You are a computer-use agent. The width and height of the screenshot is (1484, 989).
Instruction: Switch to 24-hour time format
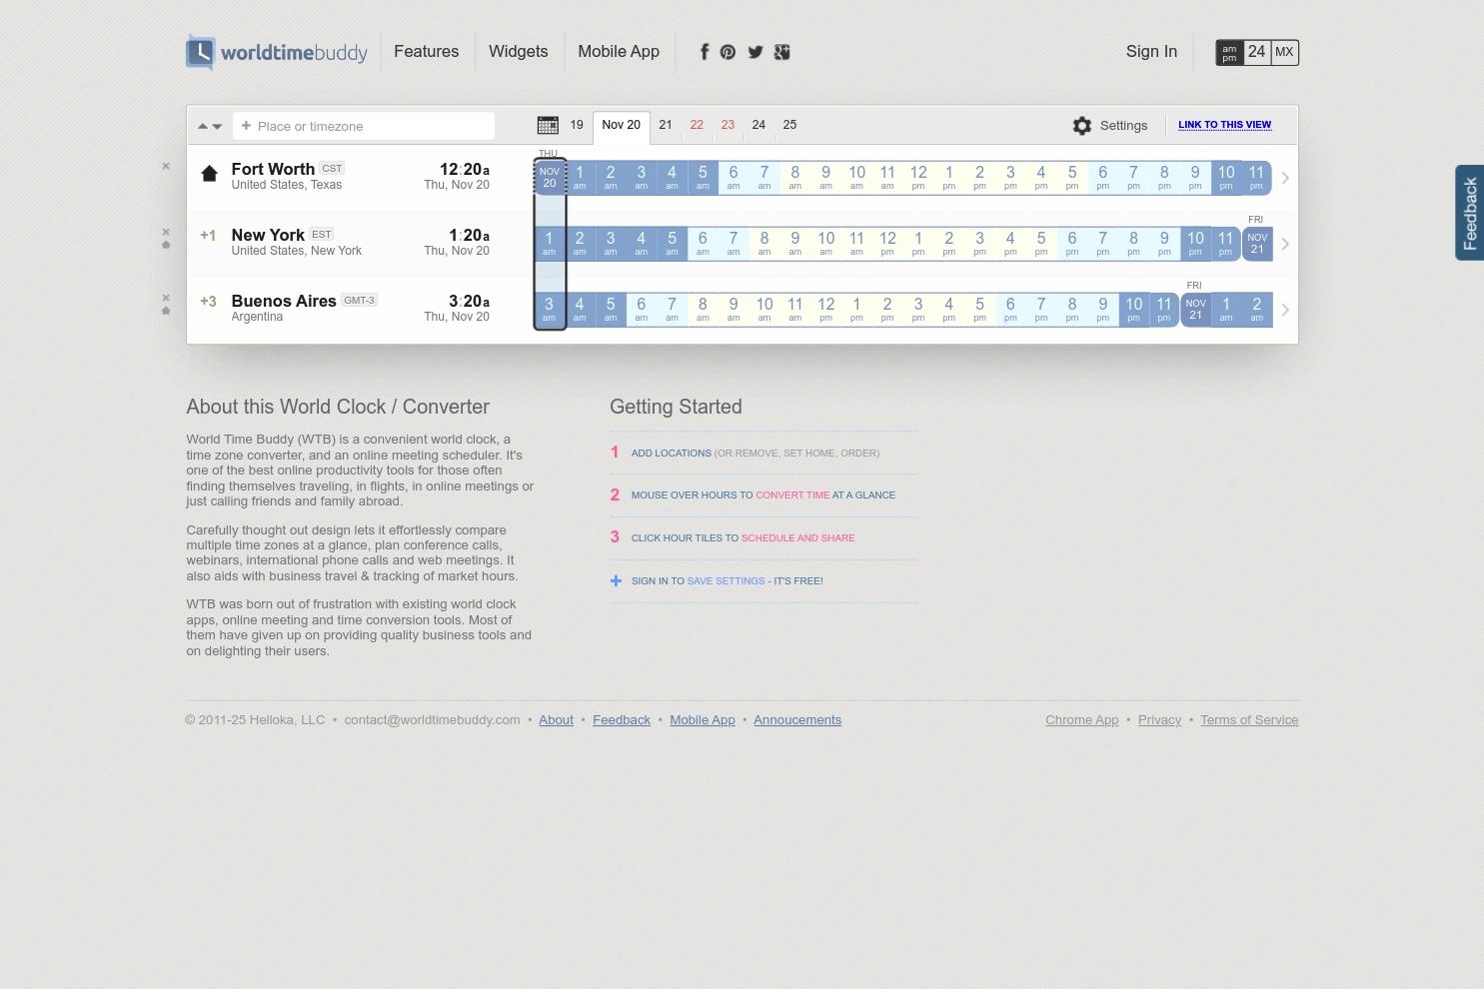click(1256, 52)
